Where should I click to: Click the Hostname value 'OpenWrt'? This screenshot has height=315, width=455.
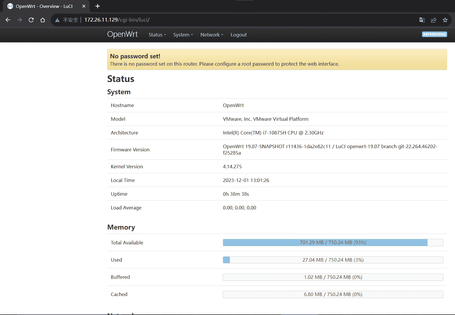coord(233,105)
